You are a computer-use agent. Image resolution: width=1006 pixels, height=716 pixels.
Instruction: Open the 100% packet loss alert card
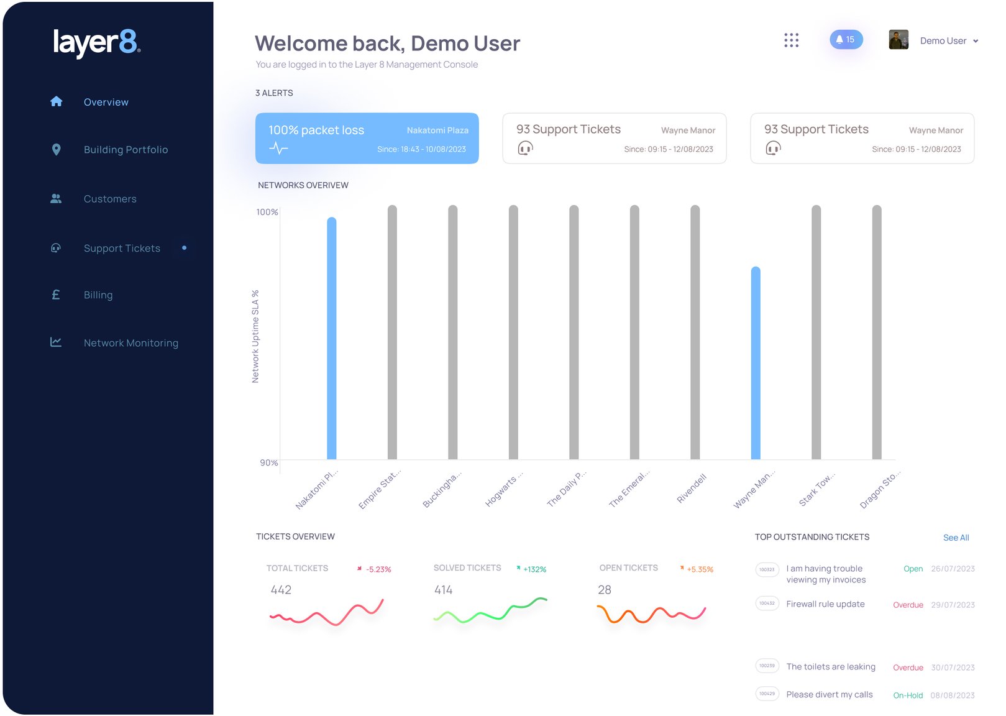(367, 138)
